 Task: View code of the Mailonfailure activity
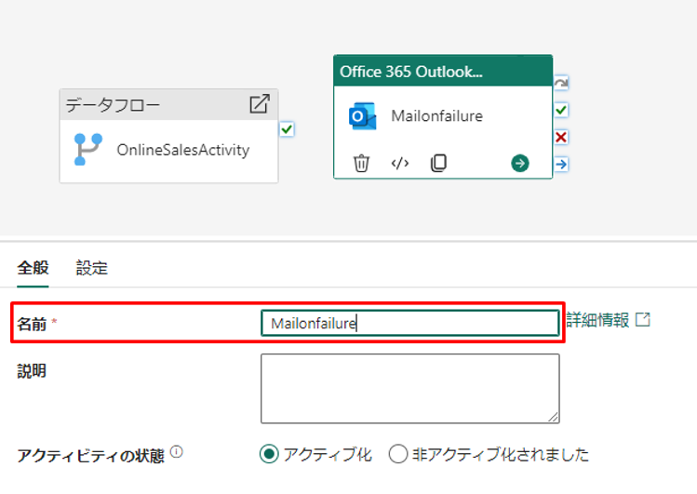[x=400, y=164]
